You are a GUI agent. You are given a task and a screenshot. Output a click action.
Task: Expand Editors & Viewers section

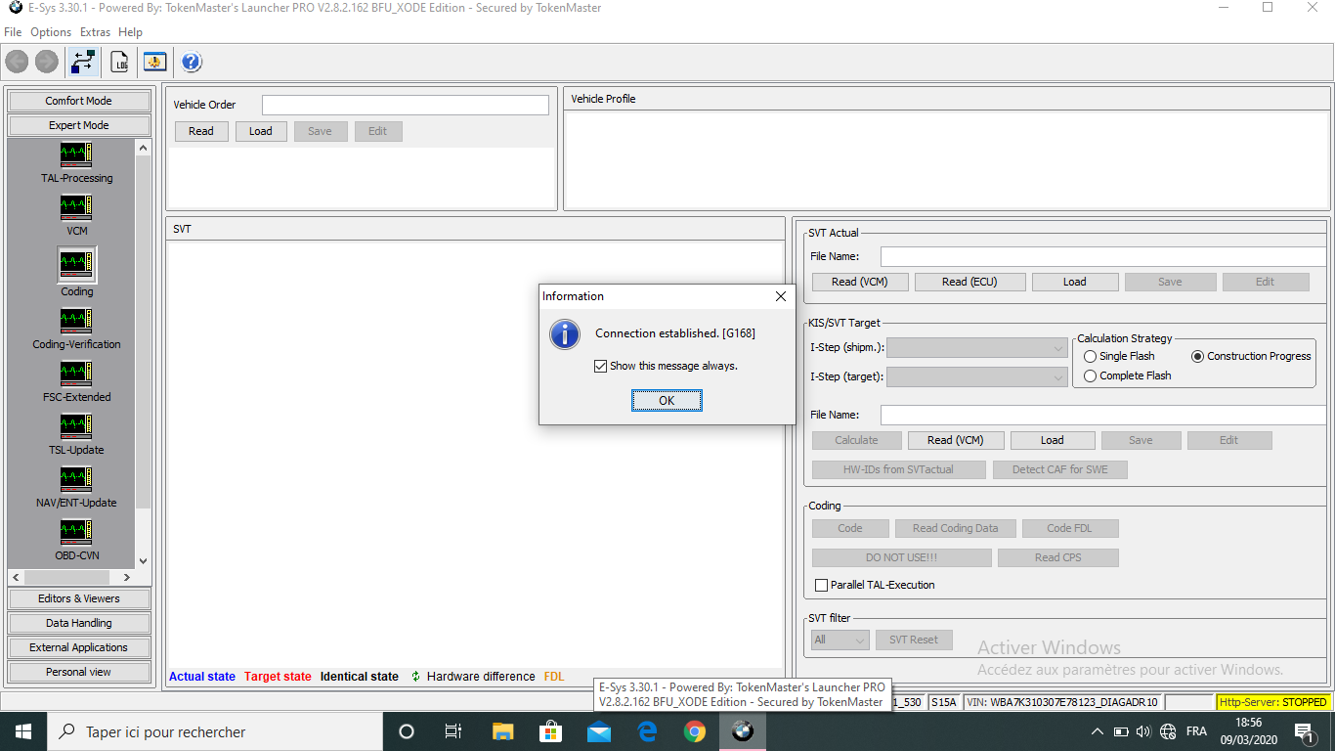(x=79, y=598)
